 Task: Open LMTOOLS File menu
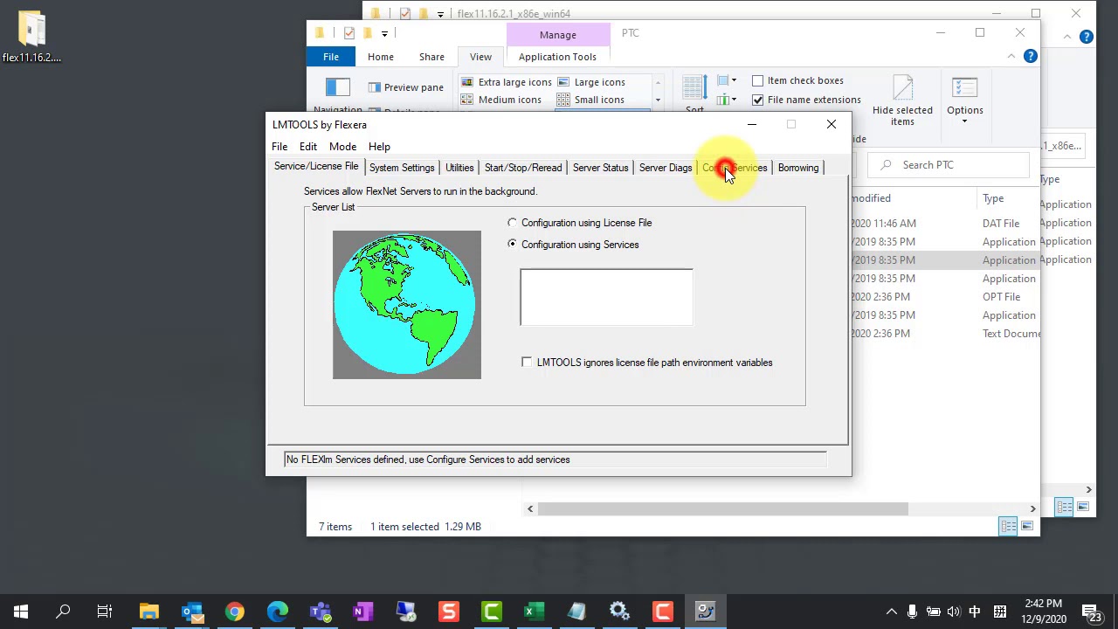tap(279, 147)
